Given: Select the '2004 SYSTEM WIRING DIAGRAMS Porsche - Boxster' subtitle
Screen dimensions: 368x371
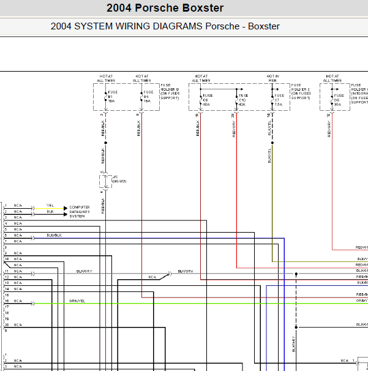Looking at the screenshot, I should (165, 26).
